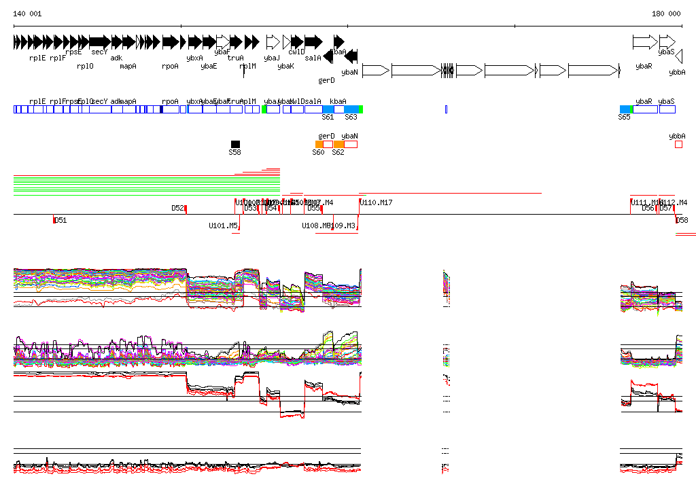Select the black S58 square
Image resolution: width=696 pixels, height=485 pixels.
[x=235, y=144]
